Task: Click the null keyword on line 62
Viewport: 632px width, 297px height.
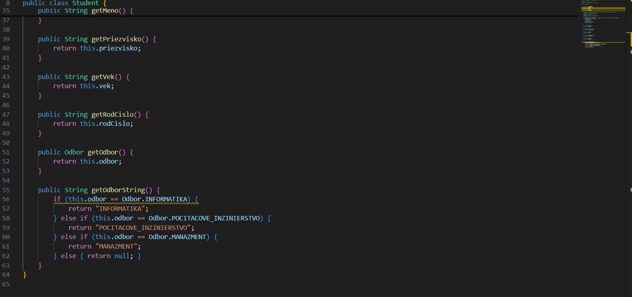Action: click(x=122, y=256)
